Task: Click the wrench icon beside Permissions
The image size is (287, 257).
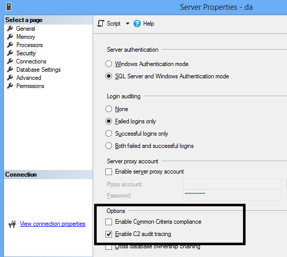Action: 10,86
